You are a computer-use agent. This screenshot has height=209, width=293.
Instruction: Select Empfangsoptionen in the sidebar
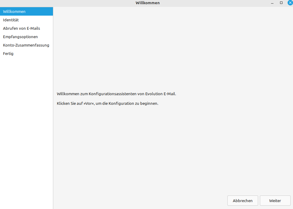(20, 37)
